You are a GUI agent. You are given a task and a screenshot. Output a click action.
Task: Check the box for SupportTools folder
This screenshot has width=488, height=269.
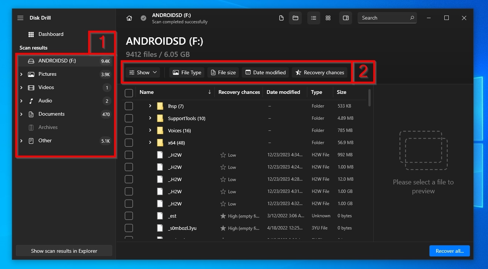[x=129, y=118]
